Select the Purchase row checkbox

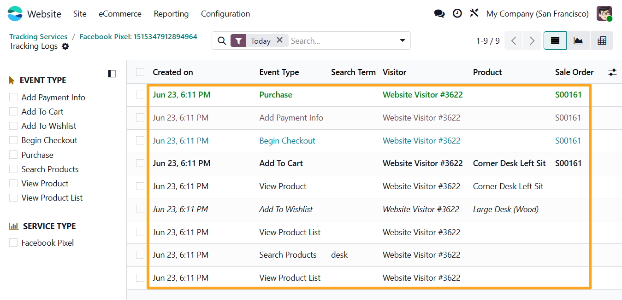pyautogui.click(x=140, y=95)
